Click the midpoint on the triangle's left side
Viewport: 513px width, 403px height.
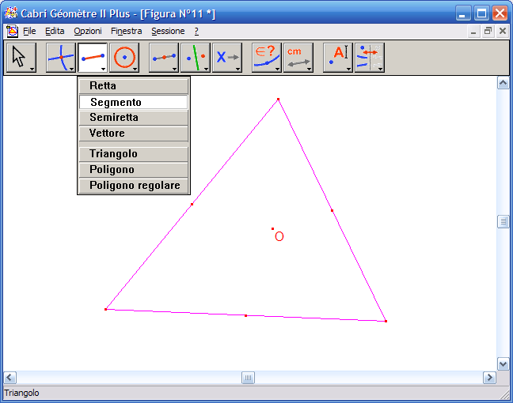192,205
